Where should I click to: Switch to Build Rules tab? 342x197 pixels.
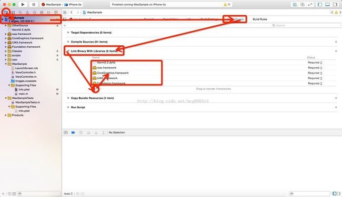pyautogui.click(x=260, y=19)
